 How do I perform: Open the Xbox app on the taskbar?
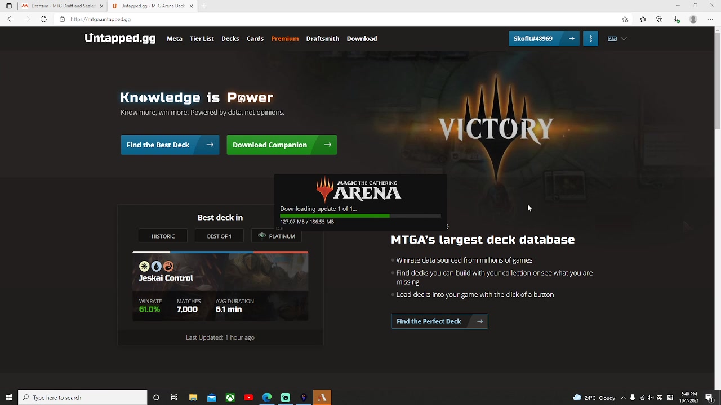pyautogui.click(x=230, y=398)
